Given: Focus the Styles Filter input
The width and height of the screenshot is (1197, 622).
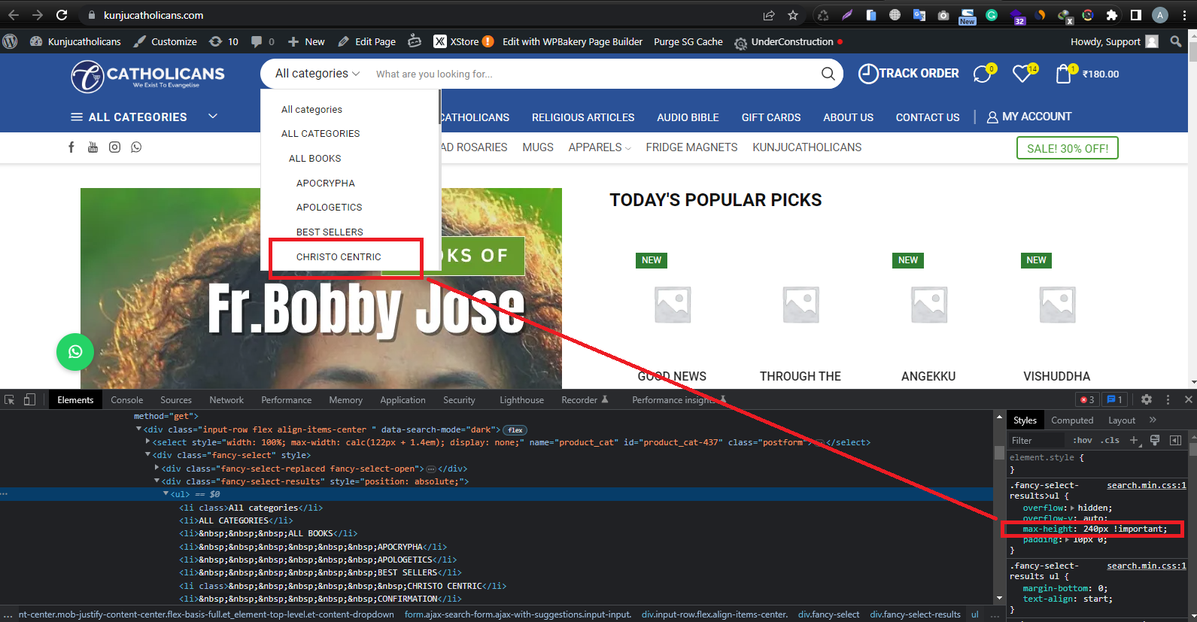Looking at the screenshot, I should coord(1037,441).
